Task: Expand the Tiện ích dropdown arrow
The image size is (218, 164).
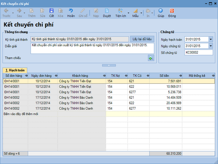Action: pyautogui.click(x=128, y=13)
